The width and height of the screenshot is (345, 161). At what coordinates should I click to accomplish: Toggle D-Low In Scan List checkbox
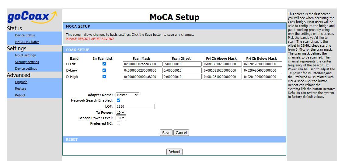click(104, 70)
